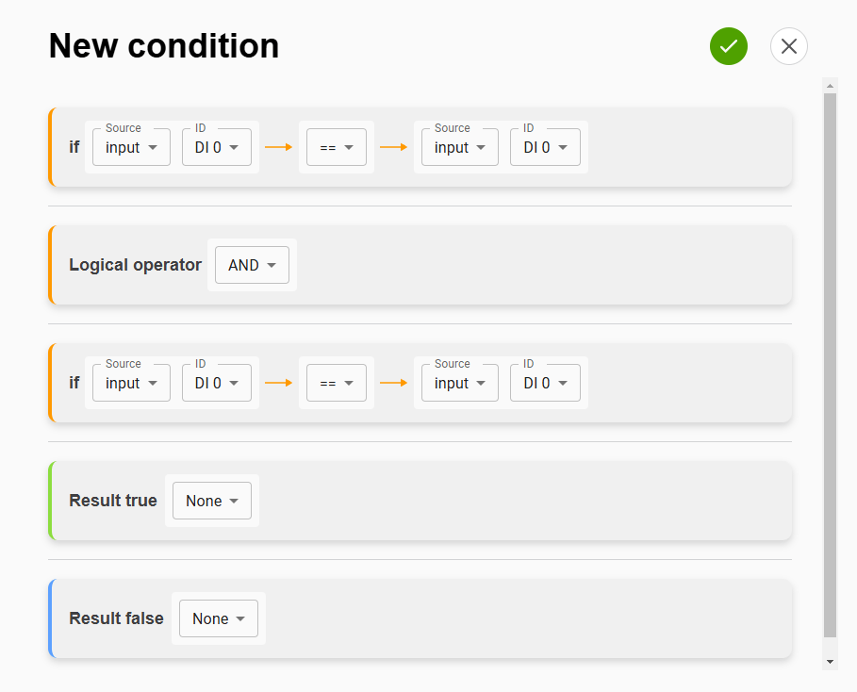The height and width of the screenshot is (692, 857).
Task: Open left Source dropdown in first if row
Action: pyautogui.click(x=131, y=147)
